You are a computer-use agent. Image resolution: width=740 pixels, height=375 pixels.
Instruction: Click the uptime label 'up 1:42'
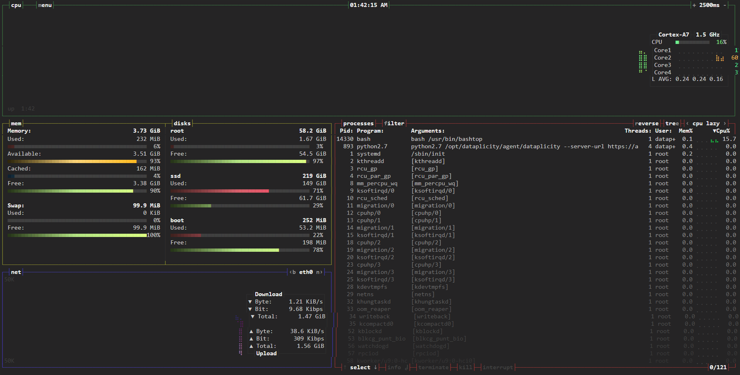tap(21, 109)
